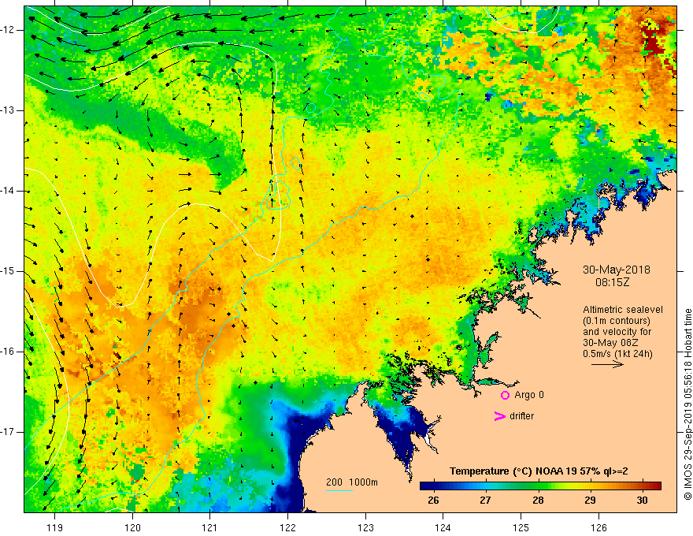Click the longitude axis label '121'
Image resolution: width=693 pixels, height=536 pixels.
pyautogui.click(x=210, y=527)
